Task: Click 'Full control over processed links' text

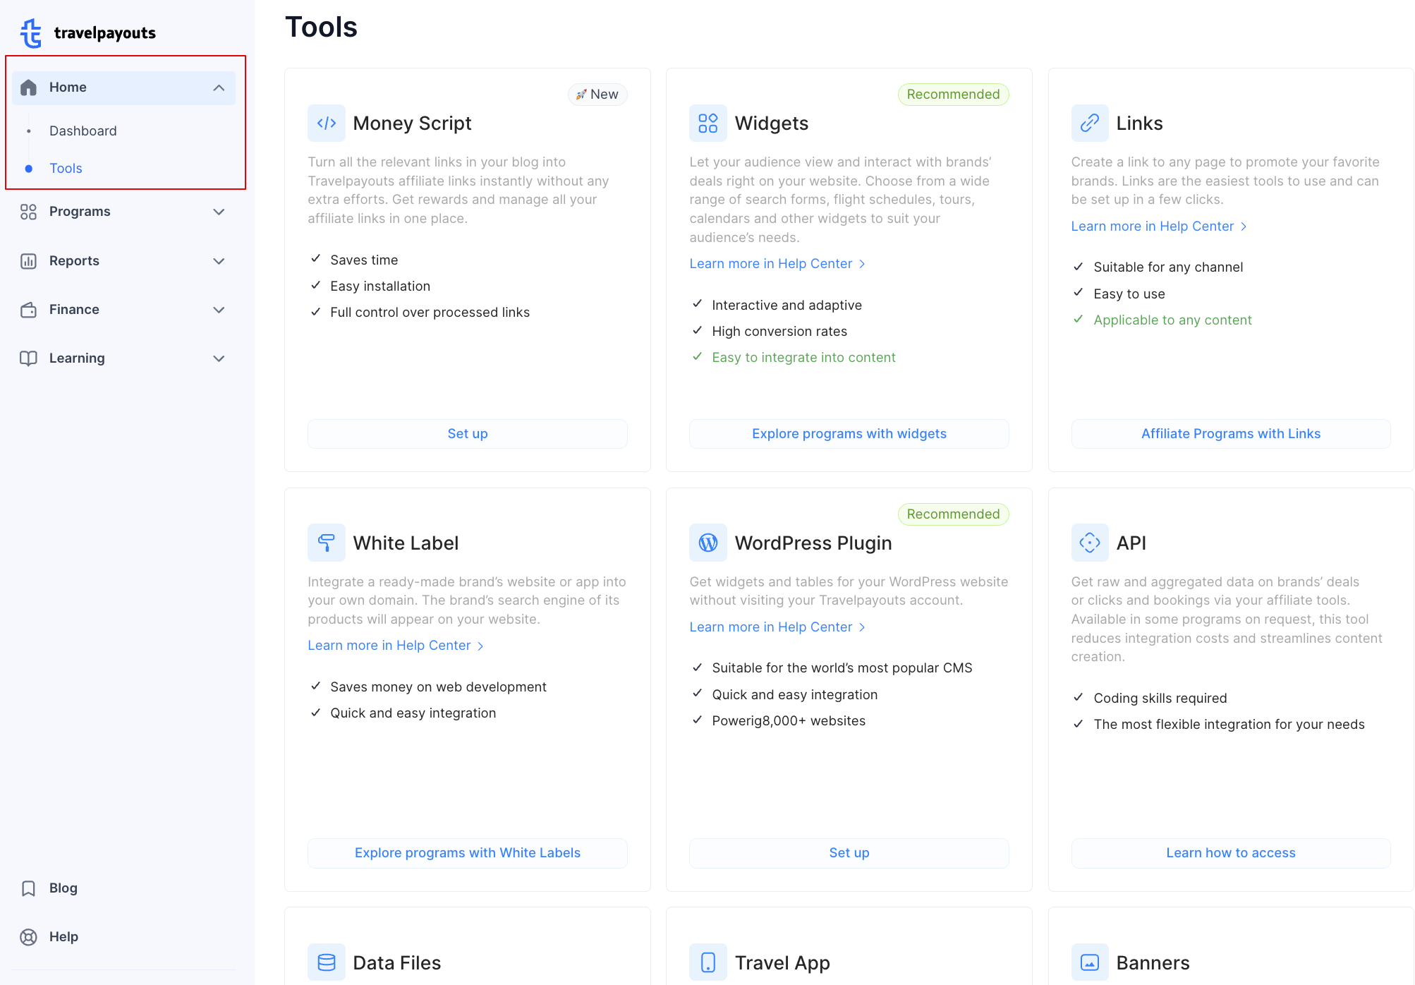Action: (x=430, y=313)
